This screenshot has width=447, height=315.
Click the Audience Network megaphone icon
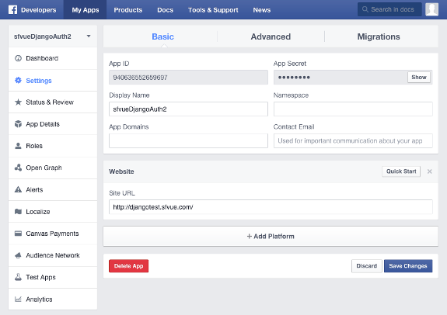pos(18,255)
